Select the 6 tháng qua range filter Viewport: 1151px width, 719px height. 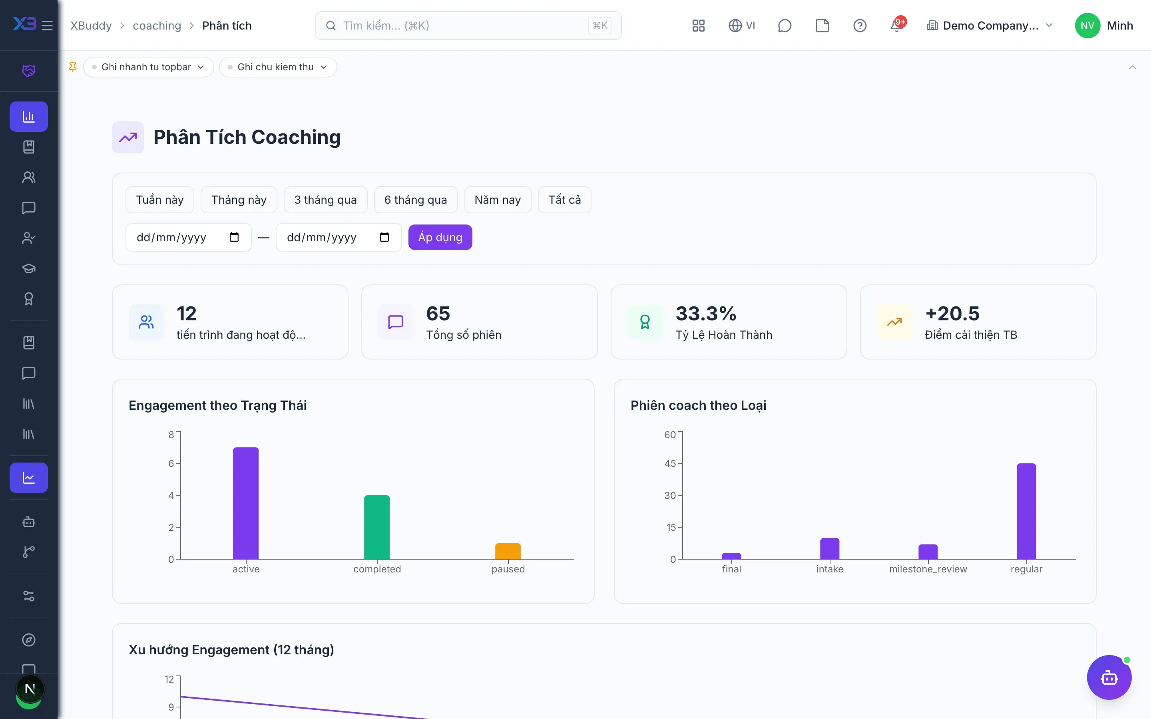[416, 200]
